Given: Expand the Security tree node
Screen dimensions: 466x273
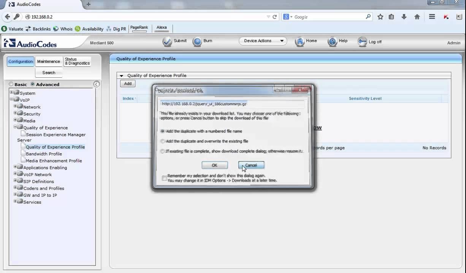Looking at the screenshot, I should coord(15,113).
